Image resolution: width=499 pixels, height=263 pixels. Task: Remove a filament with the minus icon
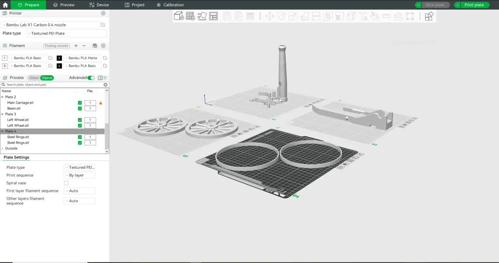[84, 46]
